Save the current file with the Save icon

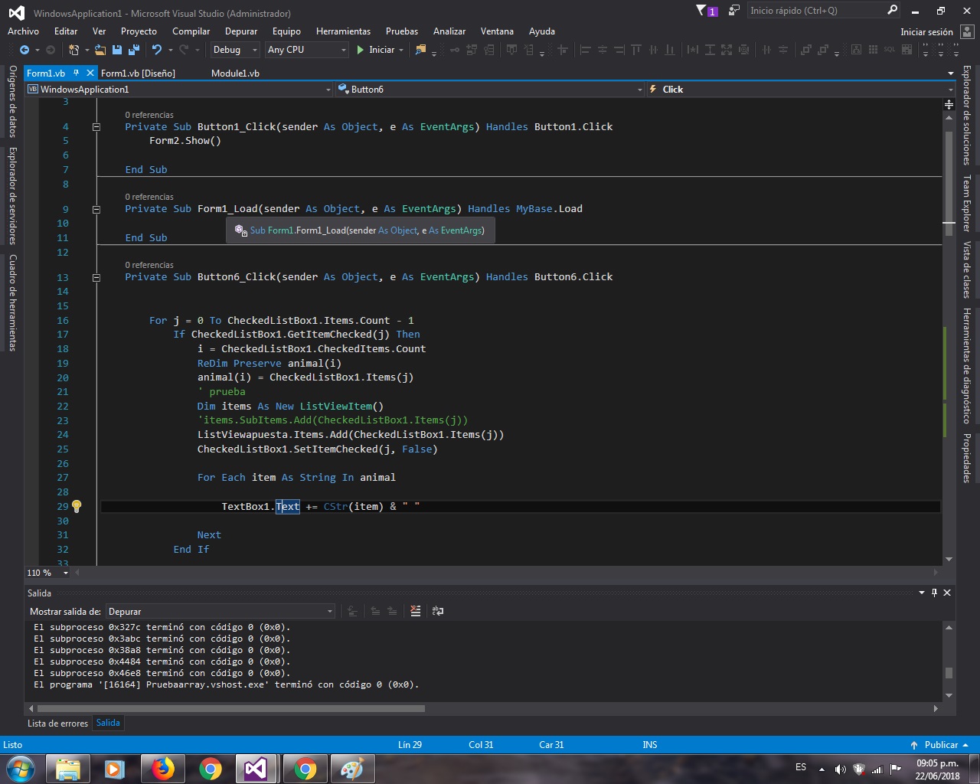[x=117, y=50]
